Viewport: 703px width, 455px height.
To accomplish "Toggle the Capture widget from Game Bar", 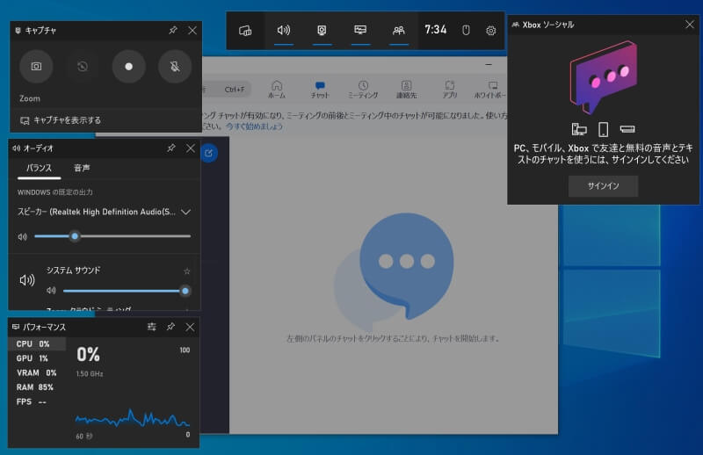I will (x=322, y=30).
